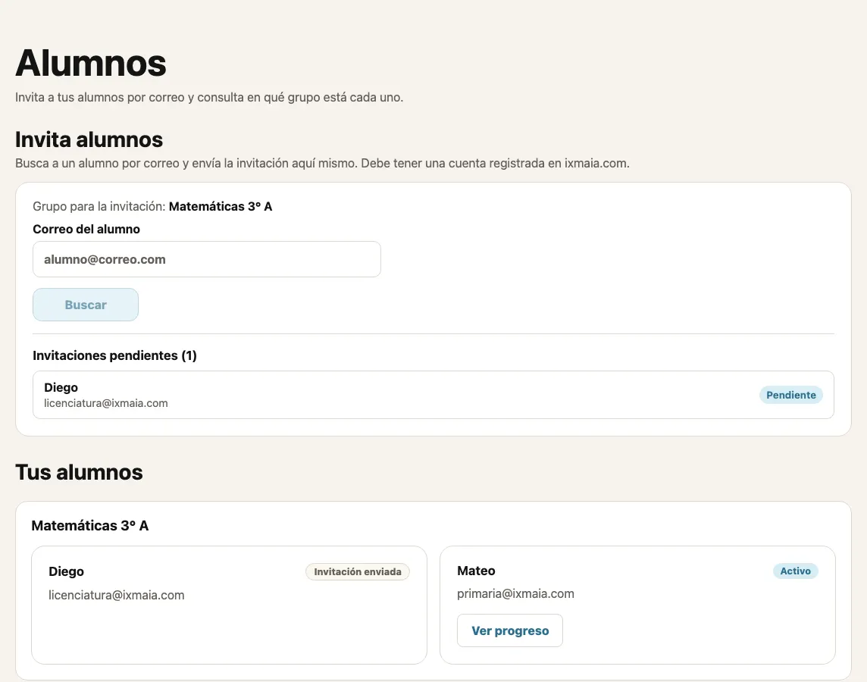Click the Invita alumnos heading
867x682 pixels.
pyautogui.click(x=89, y=140)
